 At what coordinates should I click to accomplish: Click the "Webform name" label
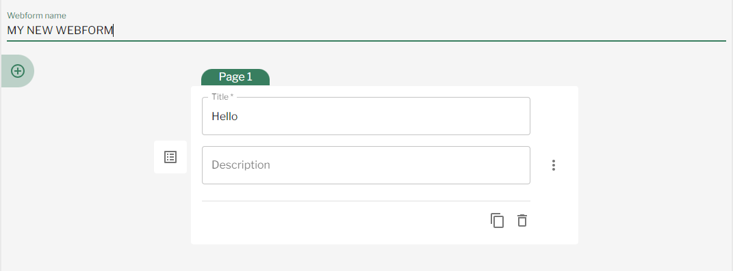pyautogui.click(x=36, y=16)
